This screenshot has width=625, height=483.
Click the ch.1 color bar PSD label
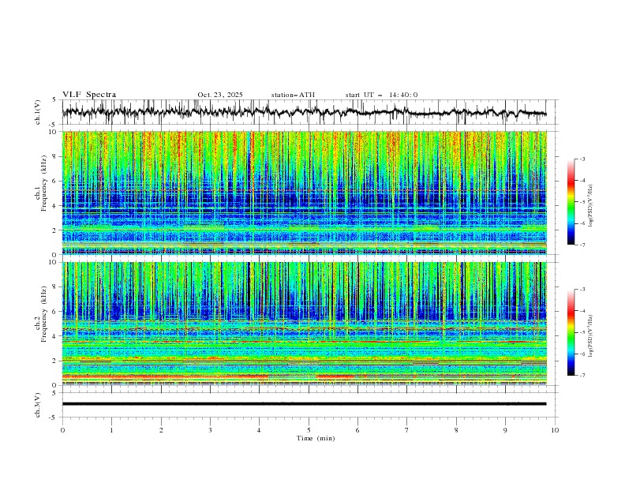590,206
